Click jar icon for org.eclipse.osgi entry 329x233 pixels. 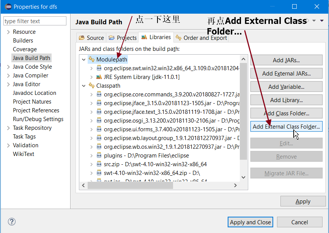click(x=99, y=121)
